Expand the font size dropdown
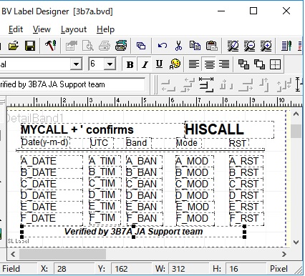The width and height of the screenshot is (305, 276). coord(110,64)
